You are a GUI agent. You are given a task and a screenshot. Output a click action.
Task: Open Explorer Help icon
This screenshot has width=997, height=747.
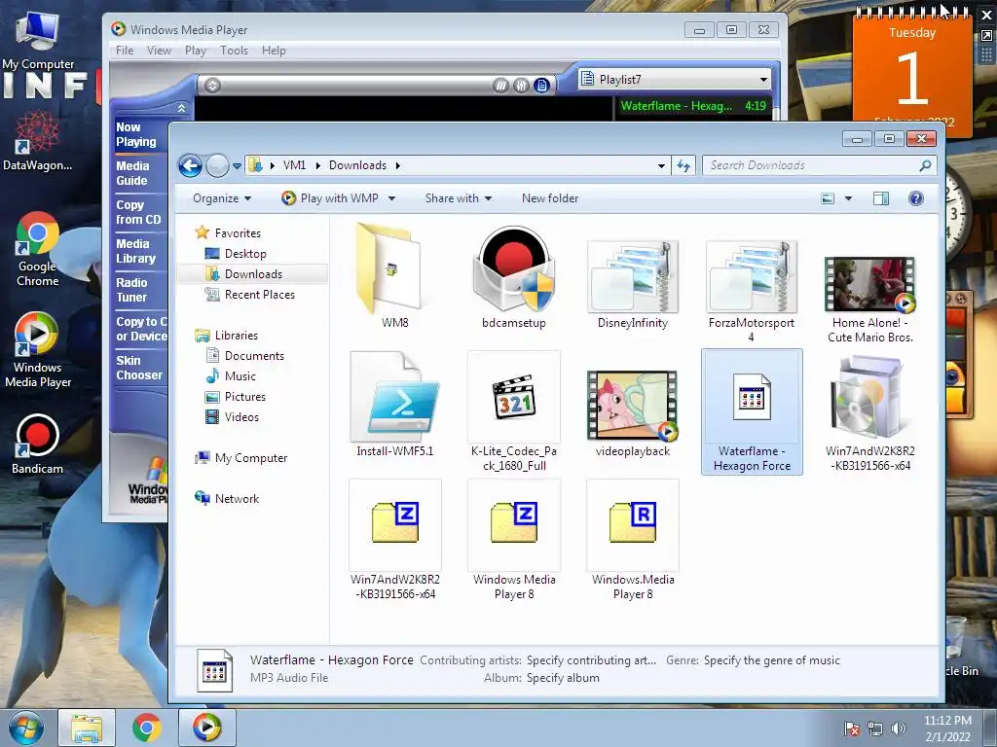915,198
